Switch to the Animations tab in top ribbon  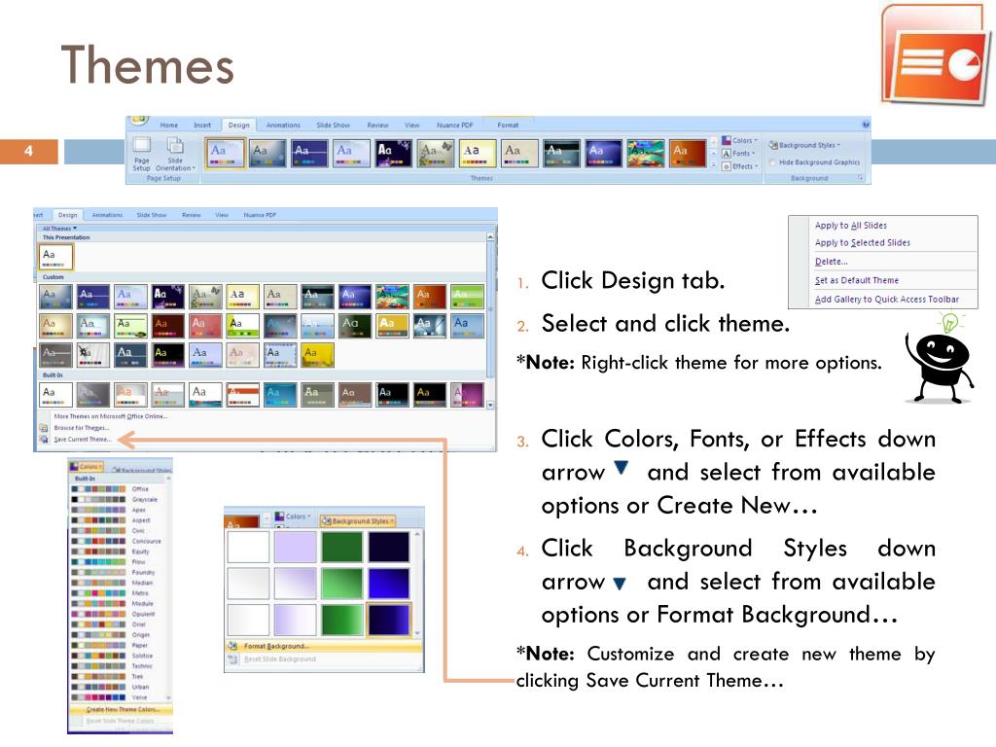click(x=283, y=125)
